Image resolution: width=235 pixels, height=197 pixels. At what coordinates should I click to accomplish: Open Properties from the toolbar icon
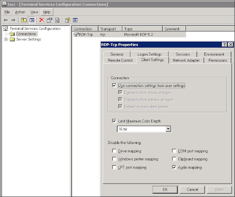tap(49, 20)
